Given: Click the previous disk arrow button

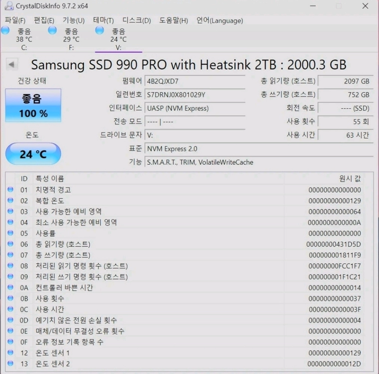Looking at the screenshot, I should click(11, 64).
